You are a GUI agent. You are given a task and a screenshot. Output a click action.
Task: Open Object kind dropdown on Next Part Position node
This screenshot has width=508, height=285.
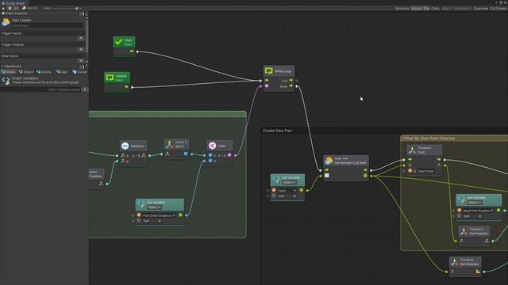click(x=475, y=203)
